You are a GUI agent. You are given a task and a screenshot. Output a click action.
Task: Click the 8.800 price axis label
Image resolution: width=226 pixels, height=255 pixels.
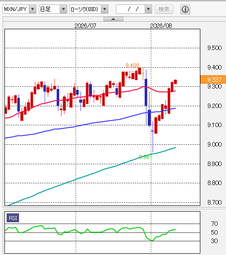click(x=215, y=183)
